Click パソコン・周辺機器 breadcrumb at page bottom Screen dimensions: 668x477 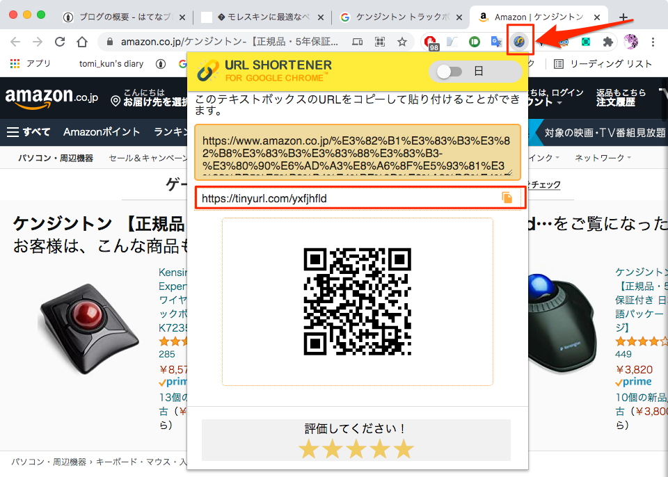pos(49,462)
